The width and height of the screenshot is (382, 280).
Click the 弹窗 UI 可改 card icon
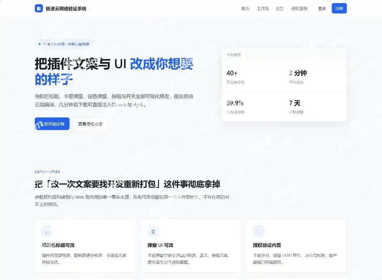tap(153, 231)
